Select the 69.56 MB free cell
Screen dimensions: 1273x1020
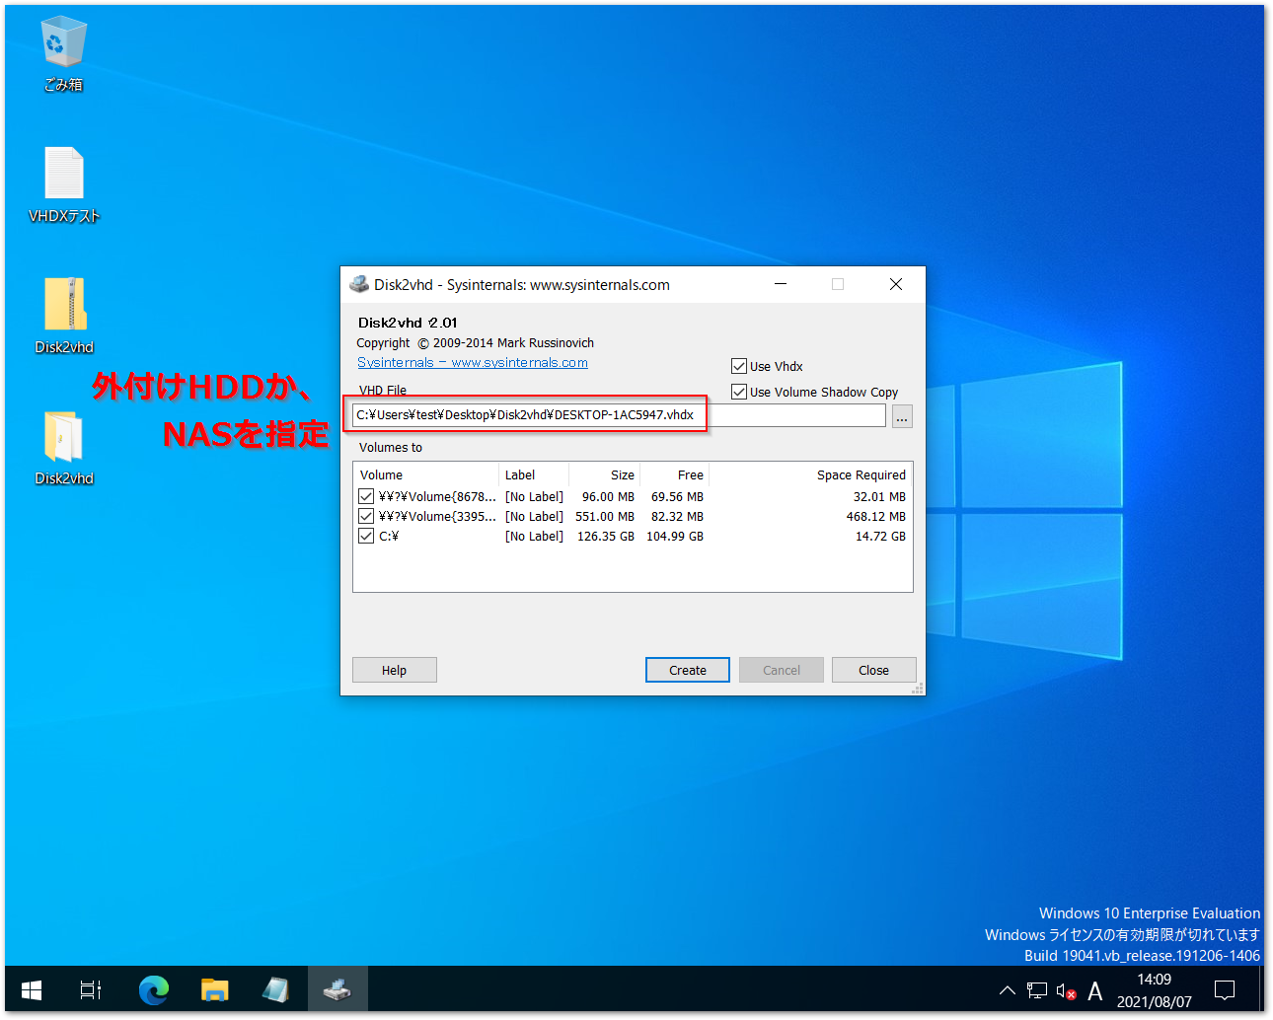[x=677, y=496]
